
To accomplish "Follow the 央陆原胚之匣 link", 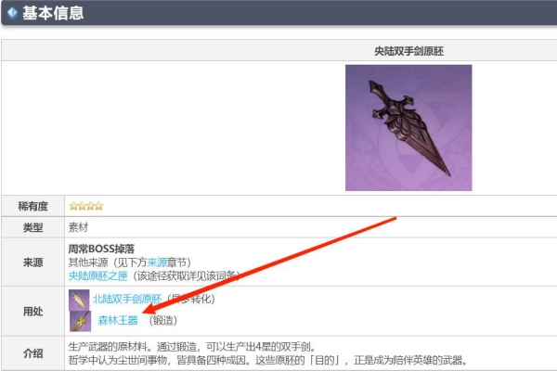I will 98,275.
